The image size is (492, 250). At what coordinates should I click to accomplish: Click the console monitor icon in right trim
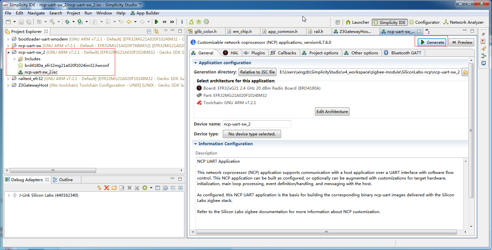click(483, 63)
